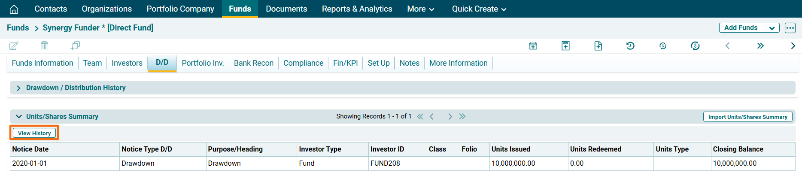Image resolution: width=802 pixels, height=176 pixels.
Task: Switch to the Investors tab
Action: pyautogui.click(x=127, y=63)
